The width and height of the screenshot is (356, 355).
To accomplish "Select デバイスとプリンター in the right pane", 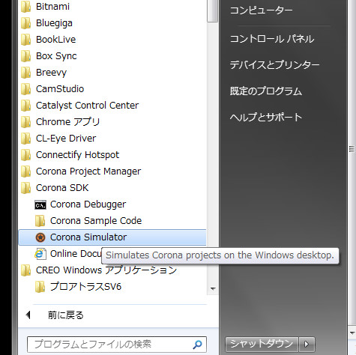I will pyautogui.click(x=274, y=65).
